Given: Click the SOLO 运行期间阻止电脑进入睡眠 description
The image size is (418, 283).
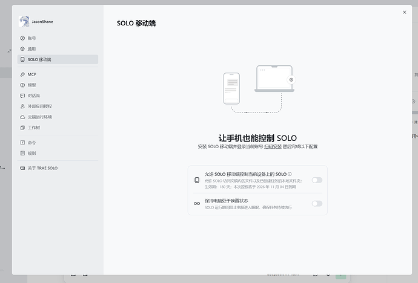Looking at the screenshot, I should coord(248,207).
